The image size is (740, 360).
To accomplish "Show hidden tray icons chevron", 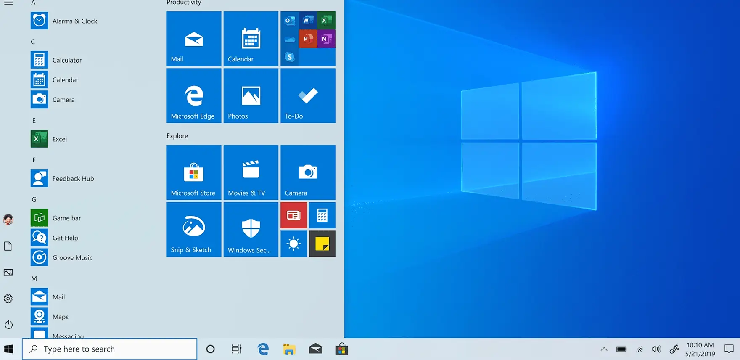I will tap(604, 349).
